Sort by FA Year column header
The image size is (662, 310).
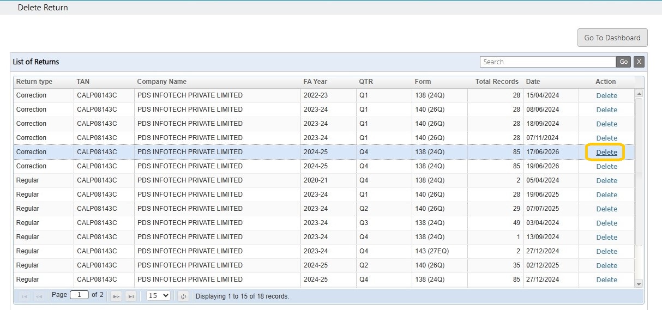[315, 82]
